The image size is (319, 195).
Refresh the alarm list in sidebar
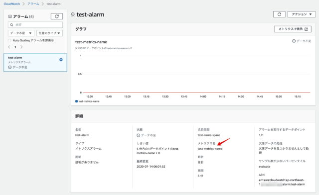coord(56,16)
